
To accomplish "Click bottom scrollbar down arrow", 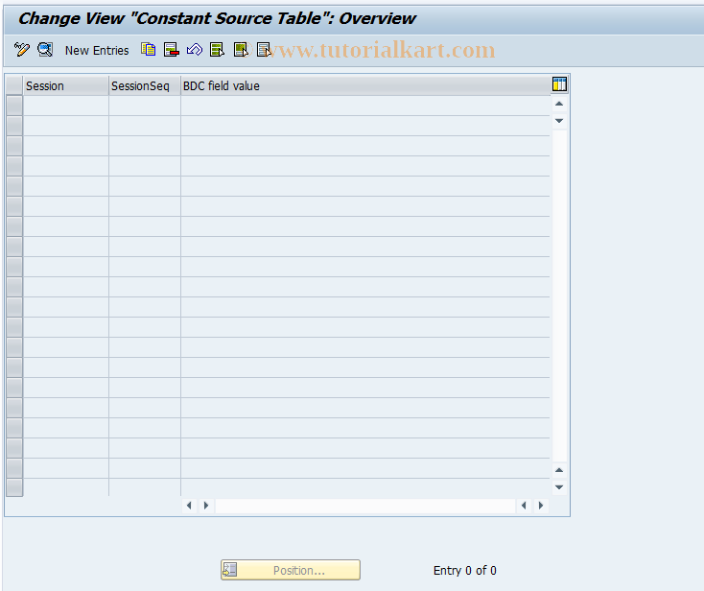I will [x=559, y=487].
